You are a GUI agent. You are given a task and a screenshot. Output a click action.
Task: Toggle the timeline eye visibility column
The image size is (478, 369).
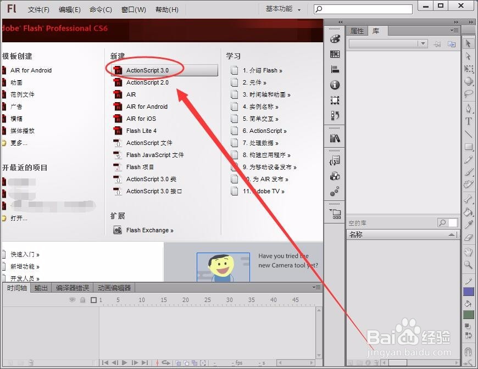[72, 300]
